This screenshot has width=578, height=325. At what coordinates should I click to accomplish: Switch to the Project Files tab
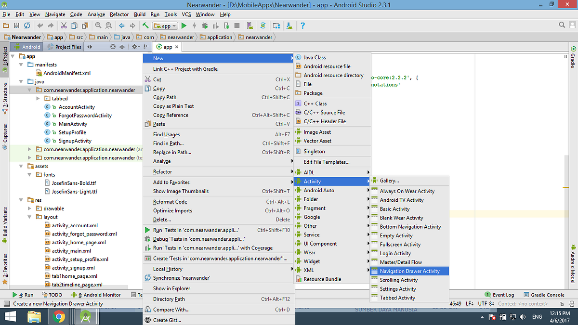tap(64, 47)
